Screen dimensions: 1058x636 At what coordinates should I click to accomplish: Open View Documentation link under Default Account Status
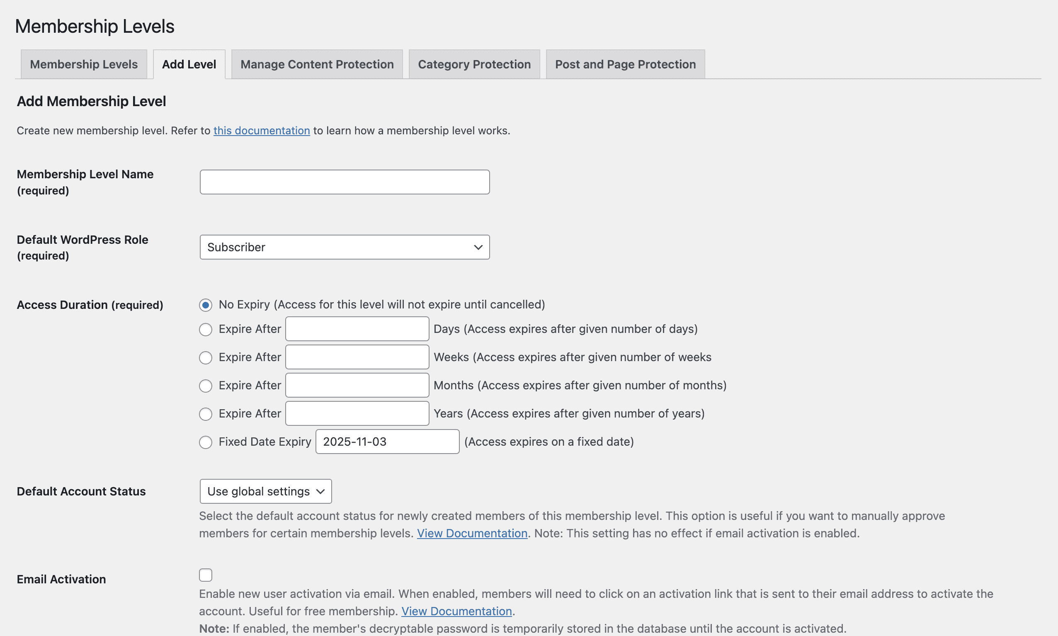[x=472, y=533]
